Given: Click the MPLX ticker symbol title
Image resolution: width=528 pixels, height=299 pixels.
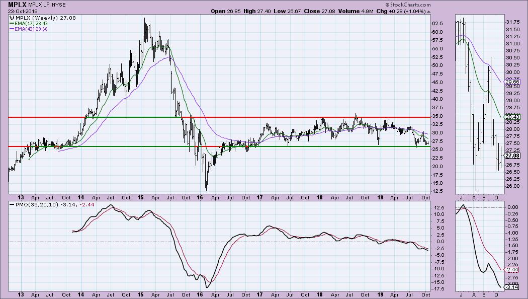Looking at the screenshot, I should [12, 4].
